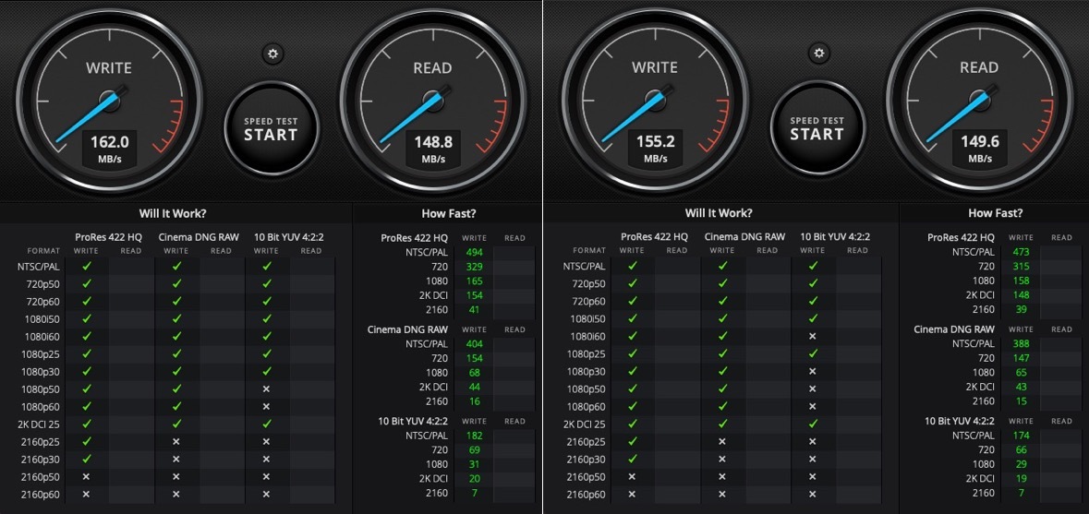Select ProRes 720 write value 315
The width and height of the screenshot is (1089, 514).
tap(1021, 267)
